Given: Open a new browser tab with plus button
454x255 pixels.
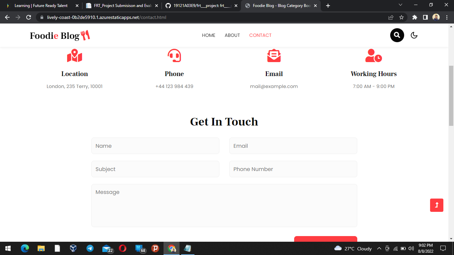Looking at the screenshot, I should coord(328,6).
